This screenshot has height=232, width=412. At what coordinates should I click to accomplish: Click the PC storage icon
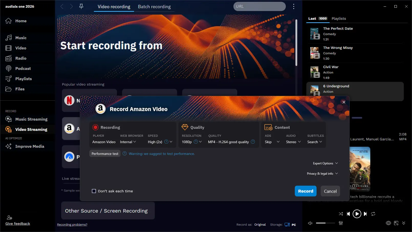coord(287,225)
